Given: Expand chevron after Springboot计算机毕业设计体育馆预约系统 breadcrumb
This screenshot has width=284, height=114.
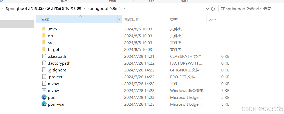Looking at the screenshot, I should point(84,8).
